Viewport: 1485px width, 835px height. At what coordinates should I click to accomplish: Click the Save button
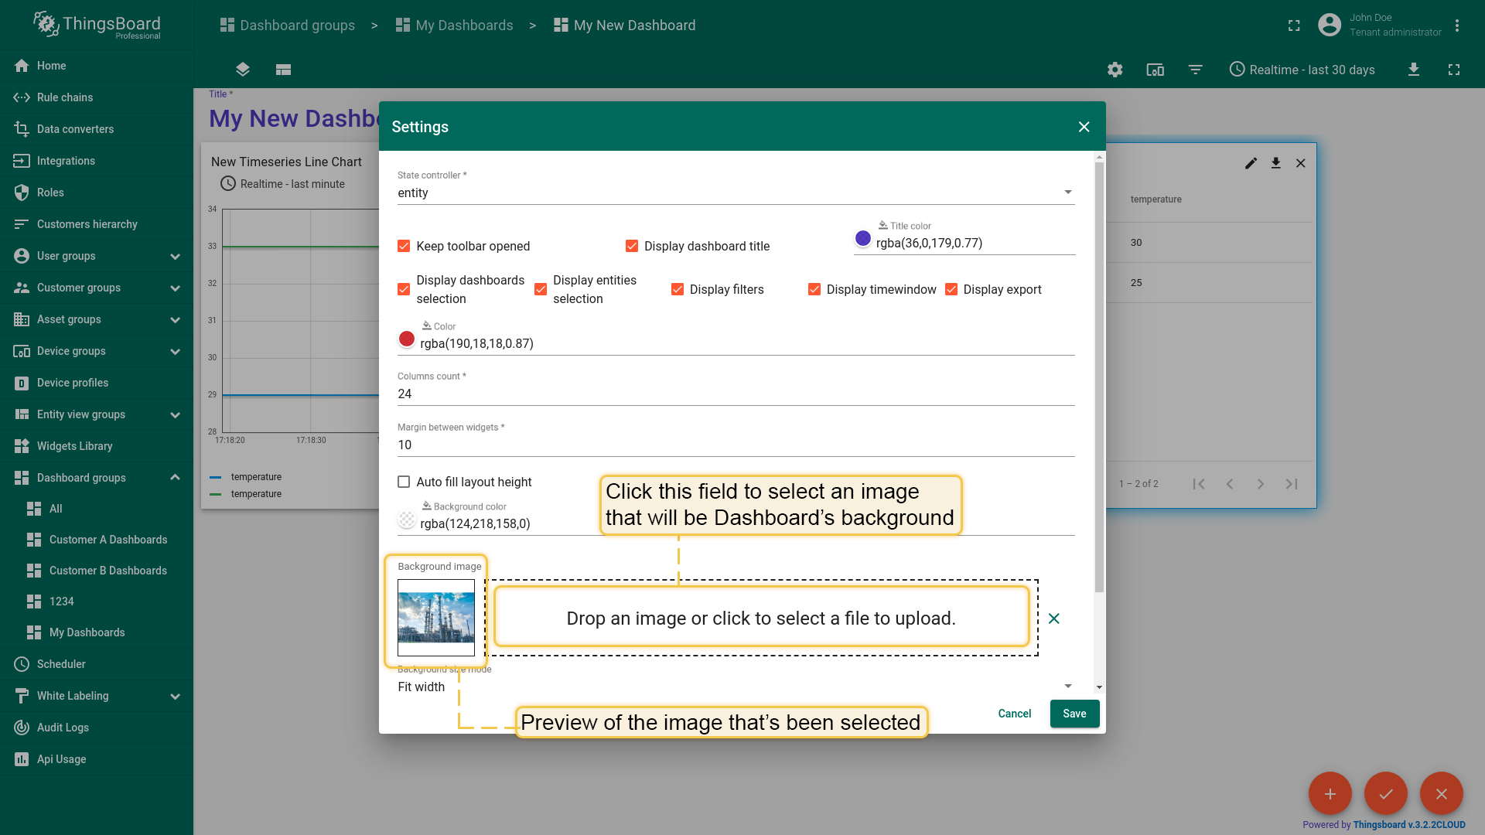click(1074, 714)
